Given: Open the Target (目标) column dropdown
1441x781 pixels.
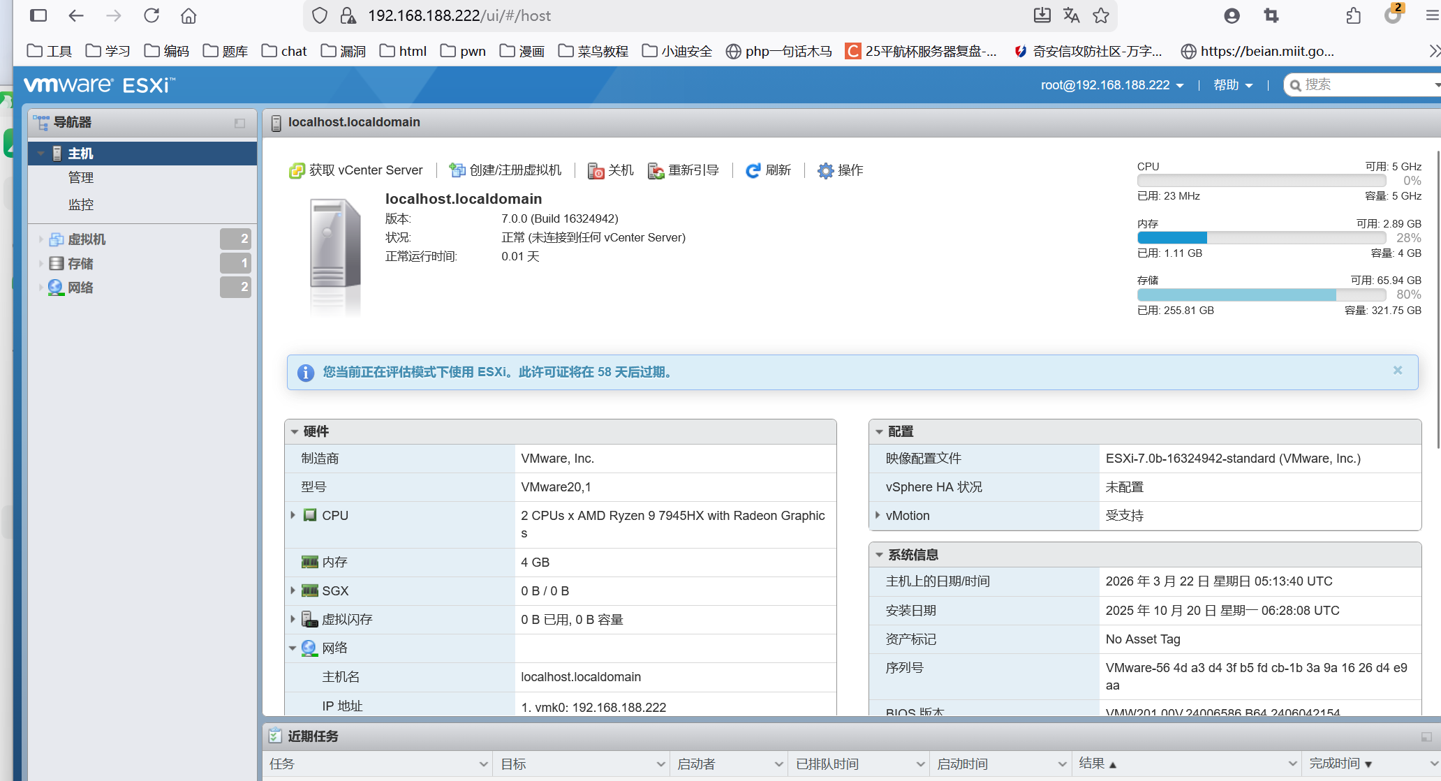Looking at the screenshot, I should [x=660, y=764].
